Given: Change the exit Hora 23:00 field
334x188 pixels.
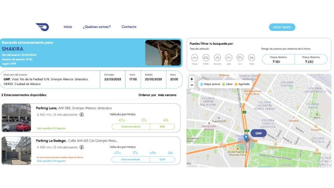Looking at the screenshot, I should coord(174,80).
